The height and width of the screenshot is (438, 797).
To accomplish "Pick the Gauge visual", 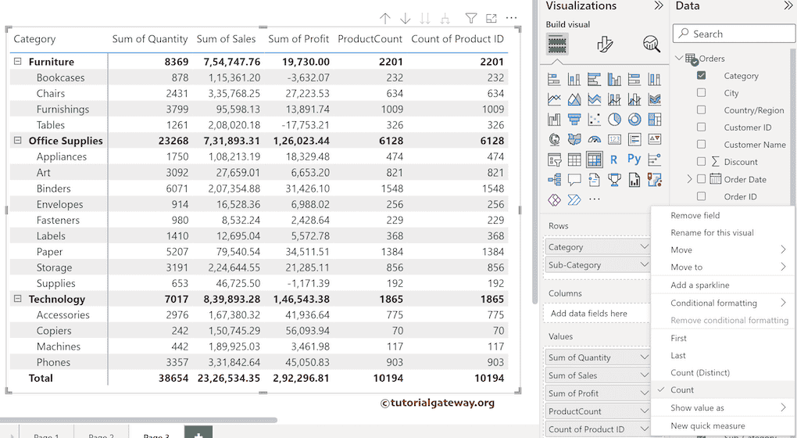I will tap(594, 139).
